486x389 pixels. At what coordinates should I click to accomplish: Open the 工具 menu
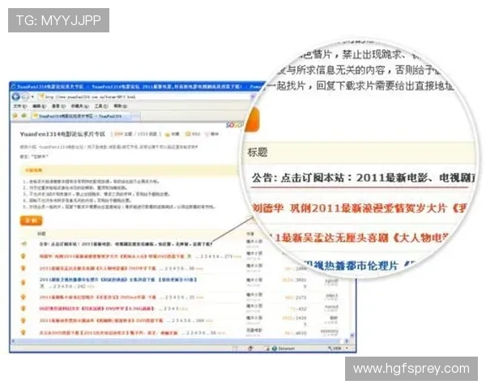(100, 106)
